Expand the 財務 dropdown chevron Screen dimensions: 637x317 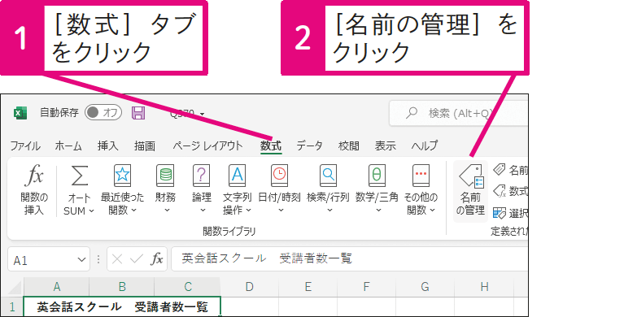pyautogui.click(x=166, y=211)
